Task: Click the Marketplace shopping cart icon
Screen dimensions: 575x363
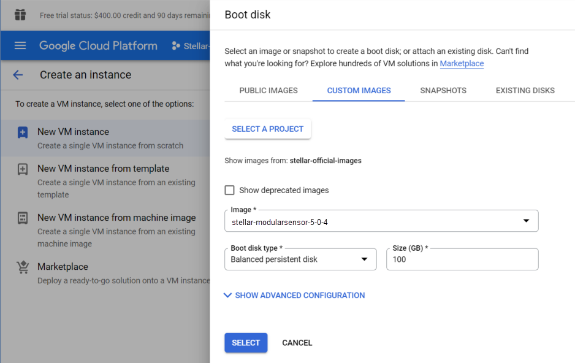Action: [x=23, y=267]
